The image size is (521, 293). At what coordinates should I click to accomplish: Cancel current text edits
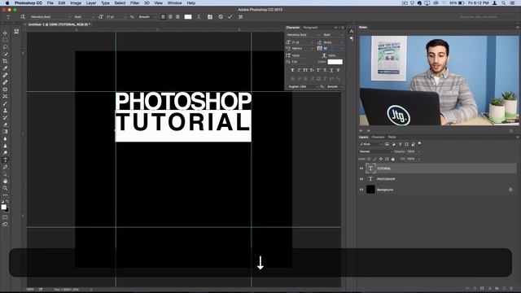221,17
